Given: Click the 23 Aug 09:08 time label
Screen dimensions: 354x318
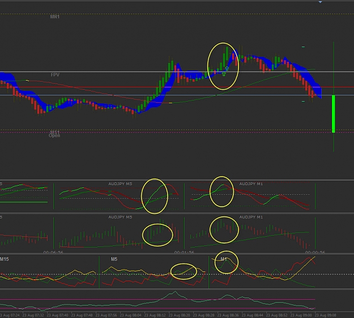Looking at the screenshot, I should tap(326, 315).
